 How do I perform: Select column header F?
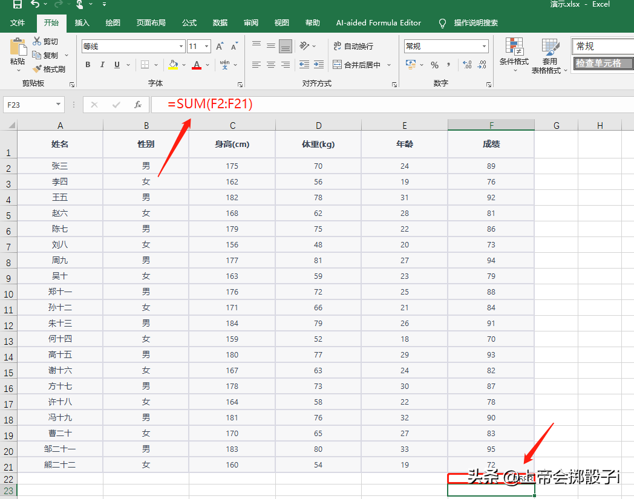point(491,125)
